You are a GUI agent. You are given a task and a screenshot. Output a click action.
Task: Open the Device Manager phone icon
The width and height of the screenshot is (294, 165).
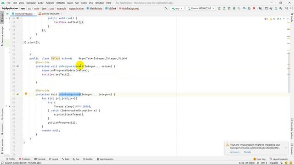coord(276,8)
